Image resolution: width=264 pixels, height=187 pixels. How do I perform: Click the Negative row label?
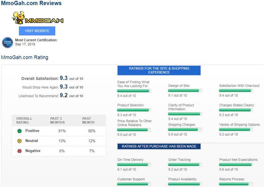point(33,151)
